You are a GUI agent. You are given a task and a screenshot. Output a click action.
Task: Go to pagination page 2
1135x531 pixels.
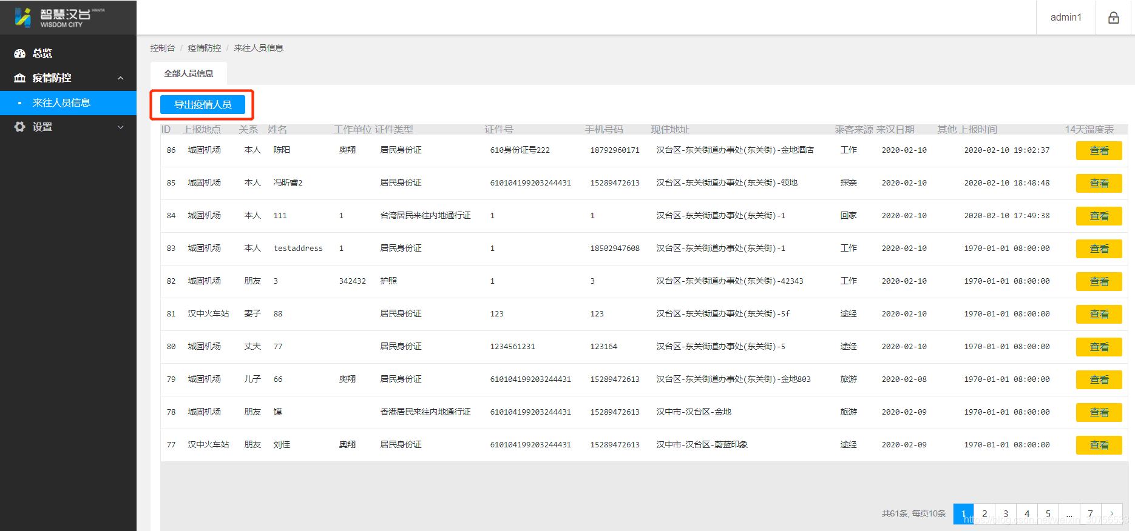point(984,513)
